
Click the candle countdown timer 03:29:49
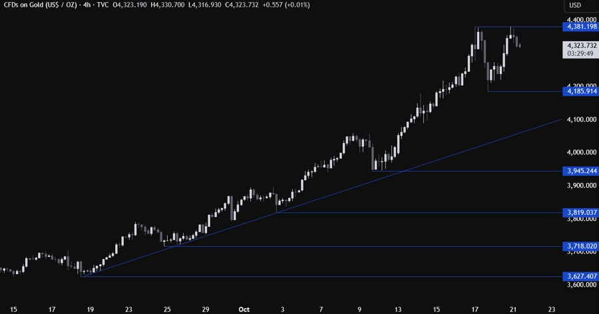[580, 54]
